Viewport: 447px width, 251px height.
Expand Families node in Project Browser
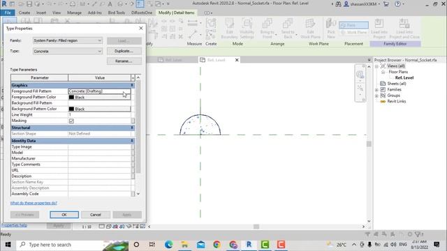pos(376,90)
